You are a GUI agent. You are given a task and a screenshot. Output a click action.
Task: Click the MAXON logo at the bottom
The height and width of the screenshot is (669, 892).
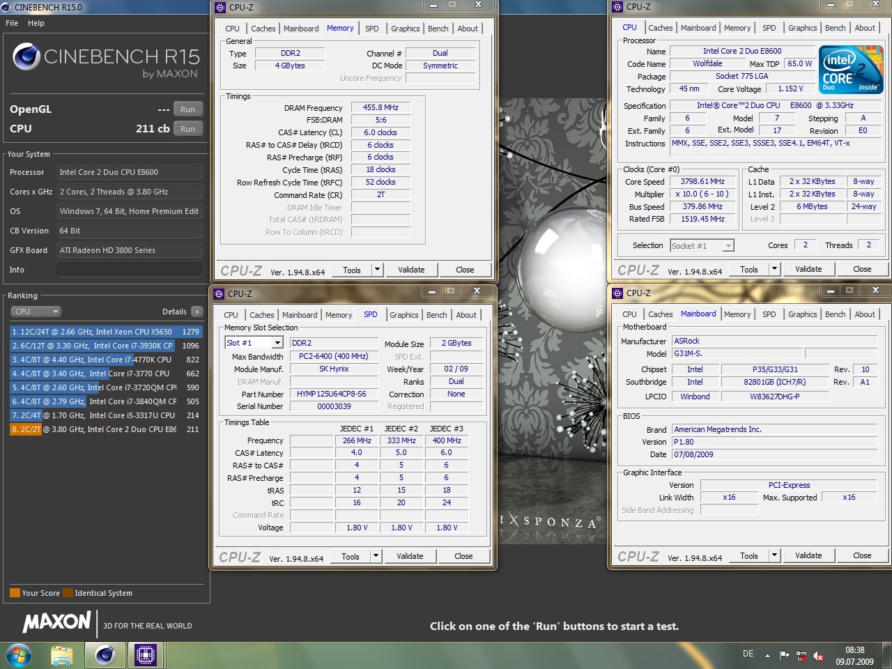[x=57, y=622]
